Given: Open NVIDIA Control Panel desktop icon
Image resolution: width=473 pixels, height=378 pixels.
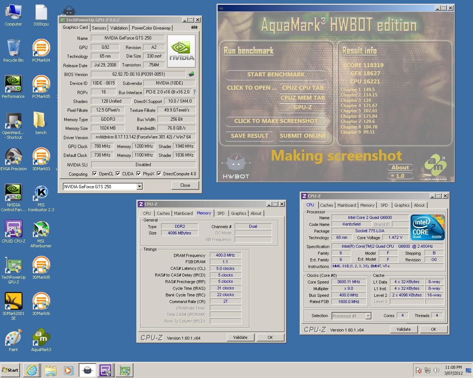Looking at the screenshot, I should [x=13, y=198].
